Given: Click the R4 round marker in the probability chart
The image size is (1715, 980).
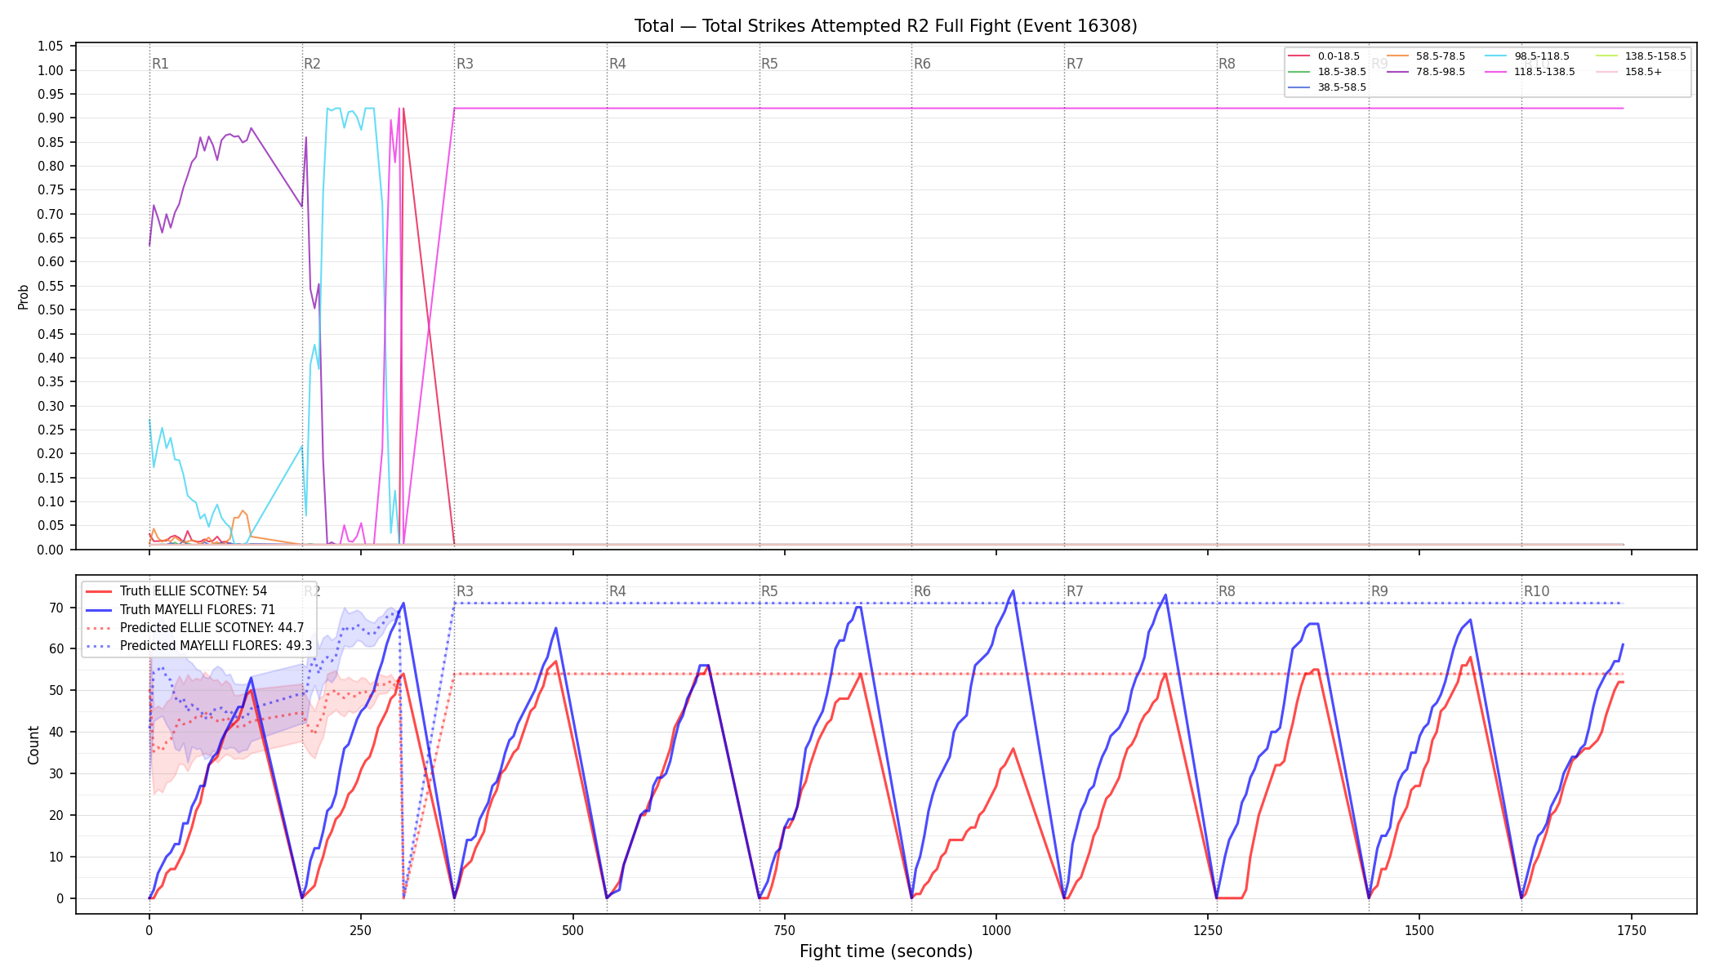Looking at the screenshot, I should point(617,64).
